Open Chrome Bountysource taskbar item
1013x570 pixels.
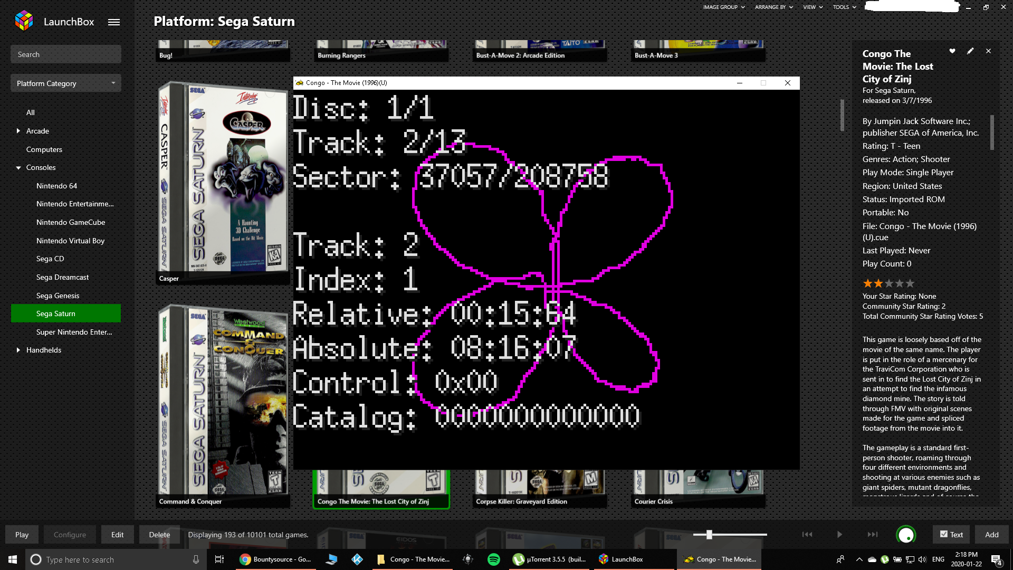275,559
